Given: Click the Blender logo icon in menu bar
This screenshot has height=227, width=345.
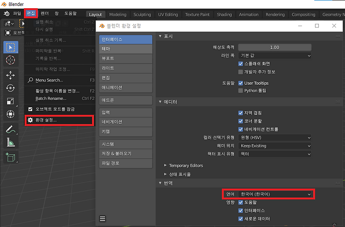Looking at the screenshot, I should (6, 14).
